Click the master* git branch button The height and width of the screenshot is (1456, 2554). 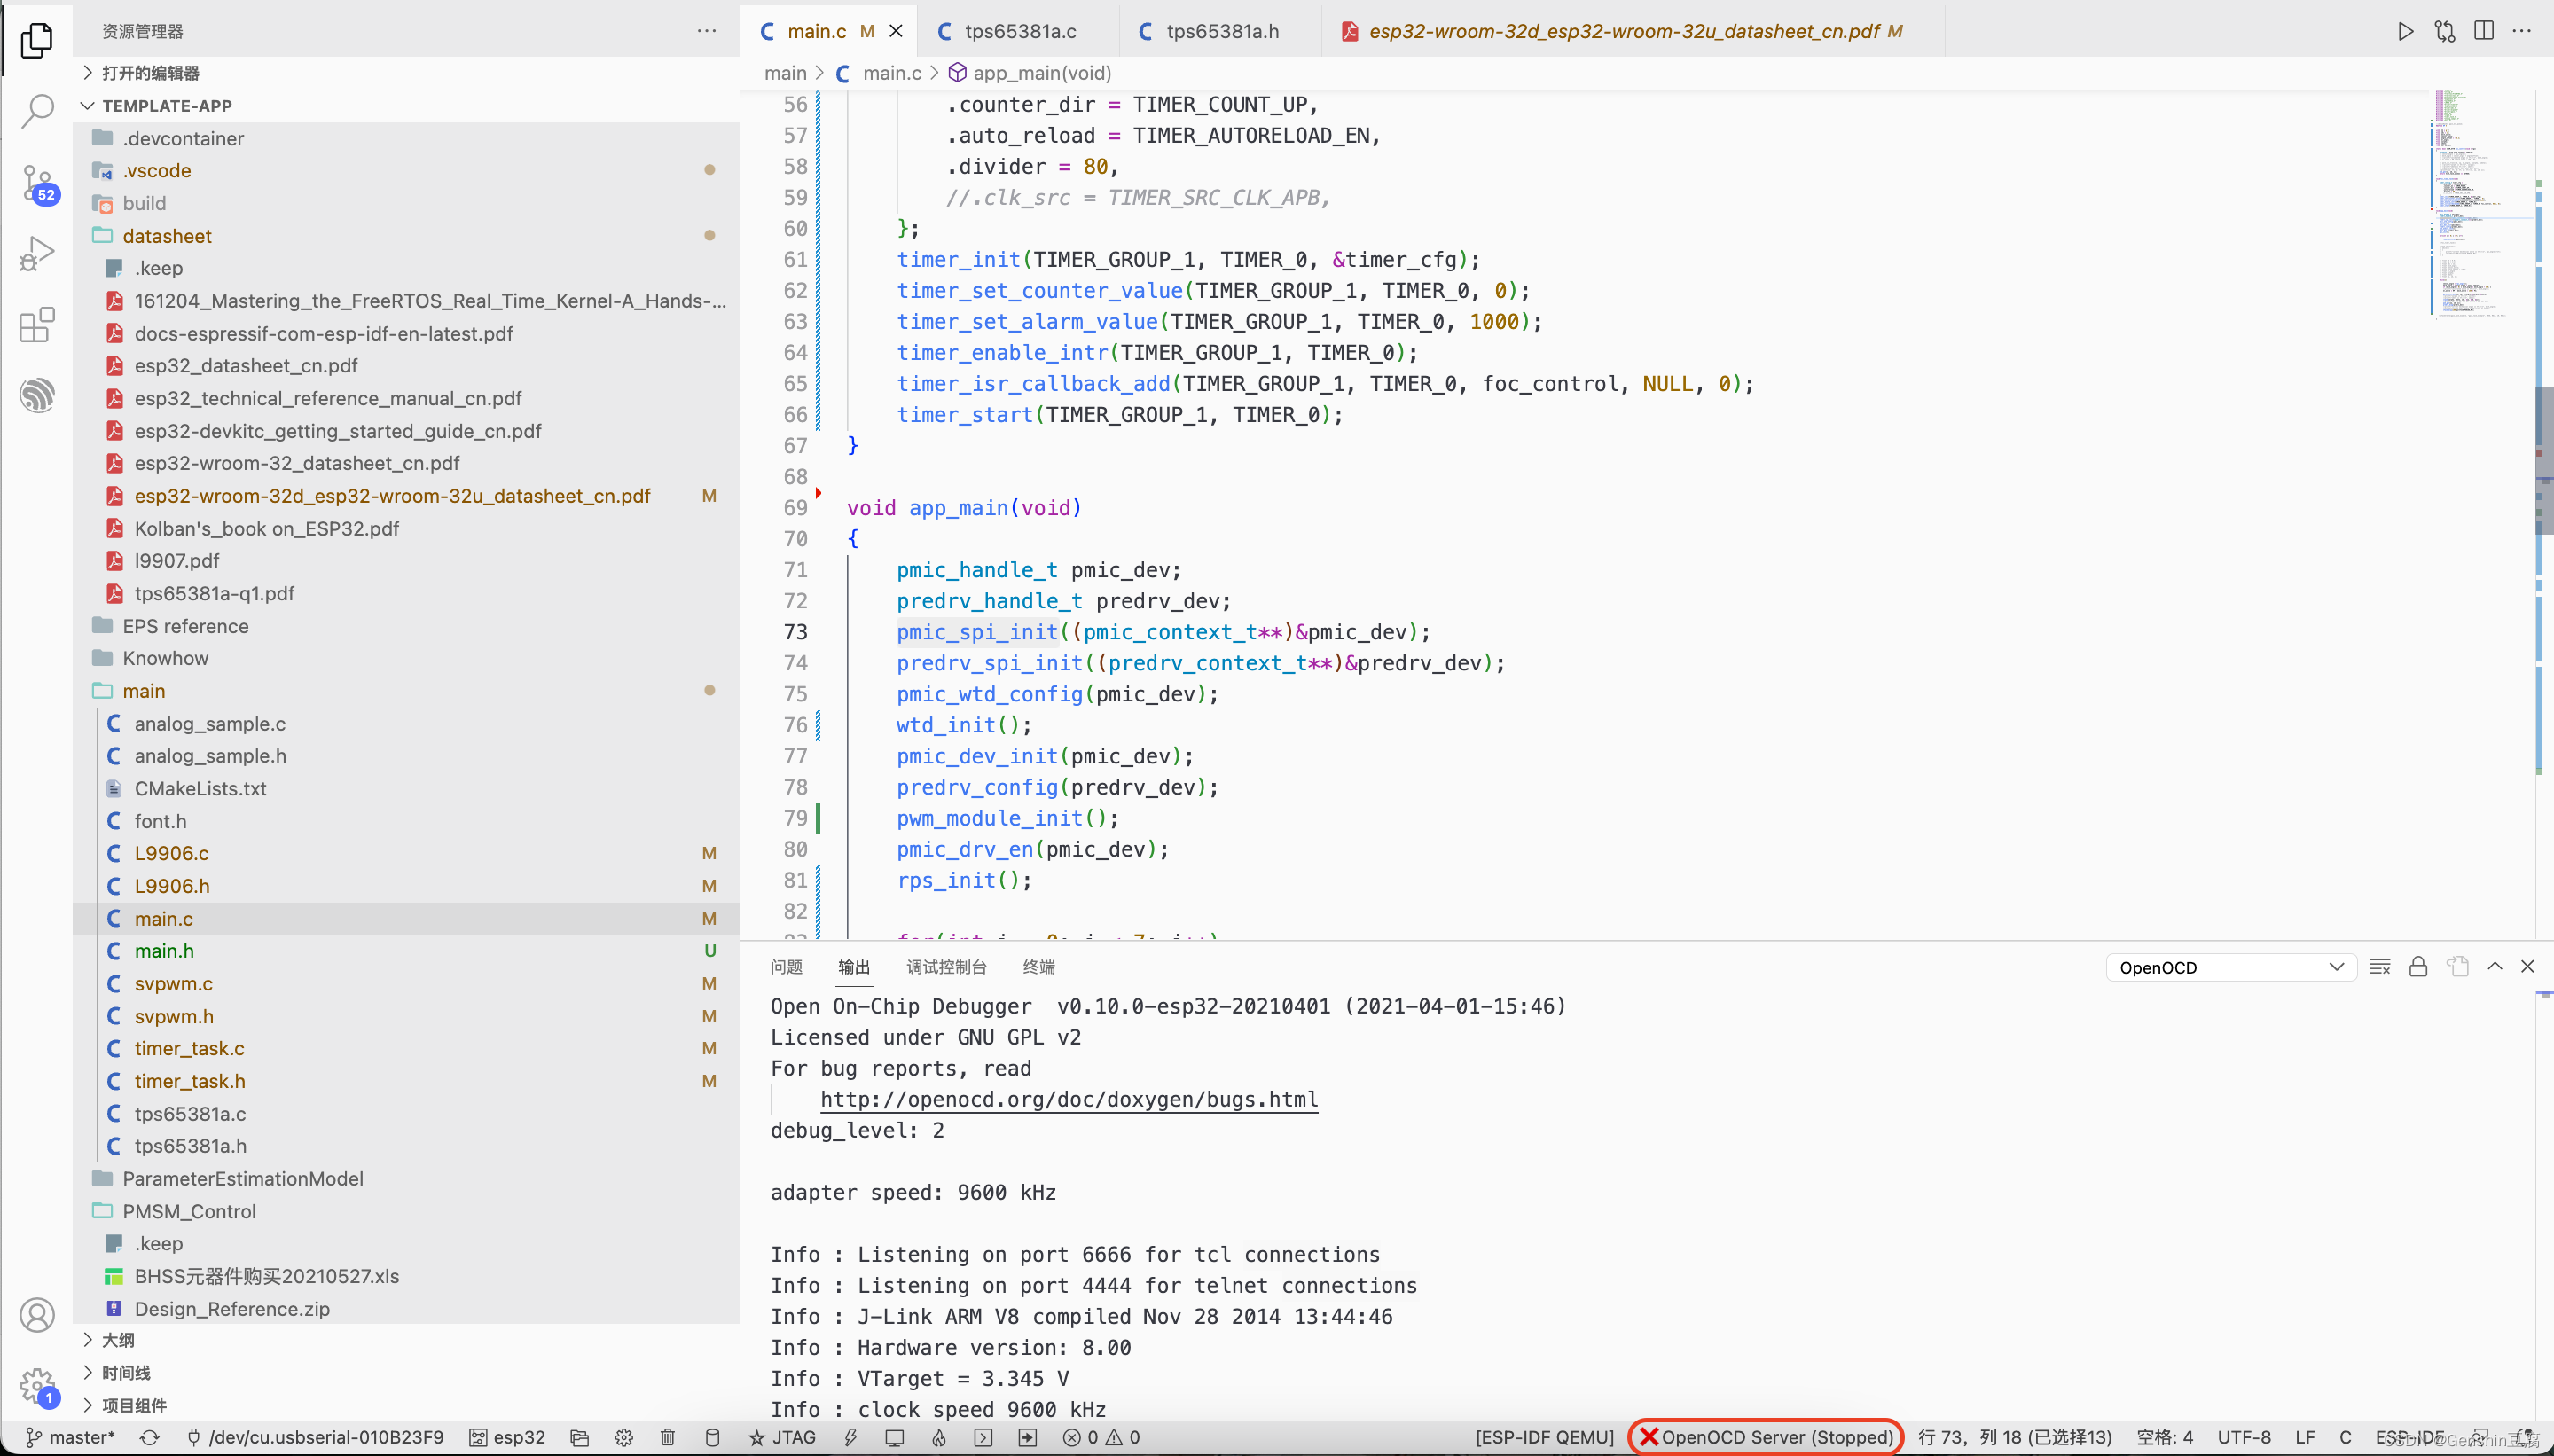[70, 1437]
